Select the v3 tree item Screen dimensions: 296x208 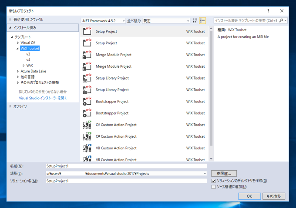[x=28, y=54]
